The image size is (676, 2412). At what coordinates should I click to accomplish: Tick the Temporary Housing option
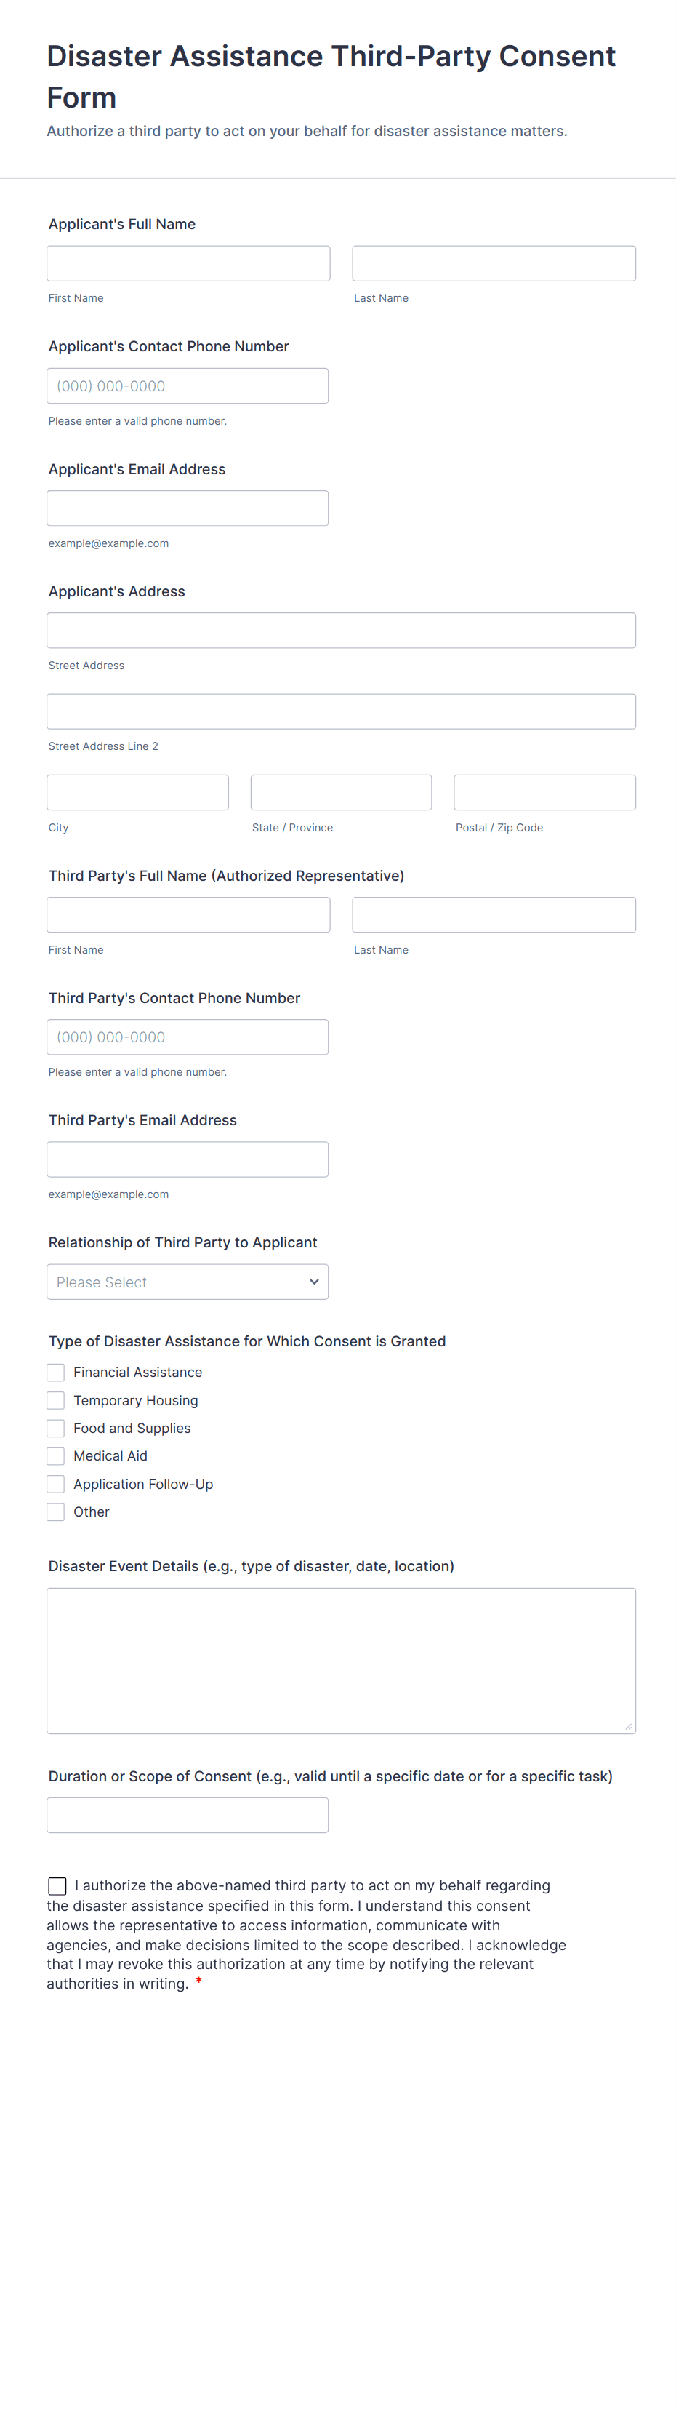click(56, 1401)
